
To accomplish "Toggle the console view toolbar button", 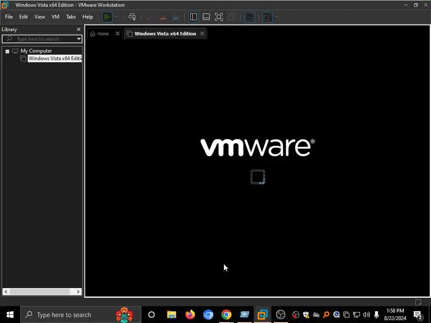I will coord(250,17).
